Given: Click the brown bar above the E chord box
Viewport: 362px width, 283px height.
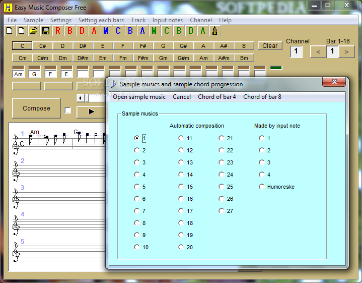Looking at the screenshot, I should click(x=66, y=68).
